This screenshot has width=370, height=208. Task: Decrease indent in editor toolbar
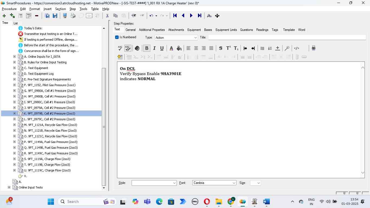pos(253,48)
